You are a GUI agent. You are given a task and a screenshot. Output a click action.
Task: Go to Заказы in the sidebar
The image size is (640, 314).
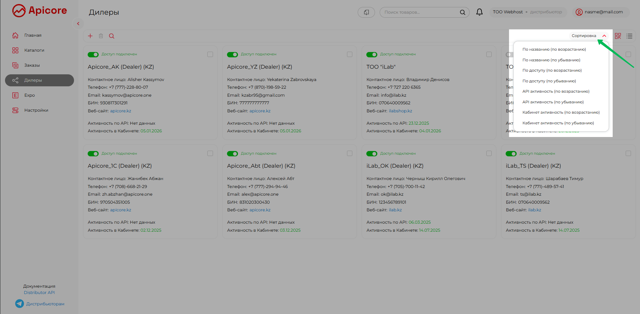[32, 65]
